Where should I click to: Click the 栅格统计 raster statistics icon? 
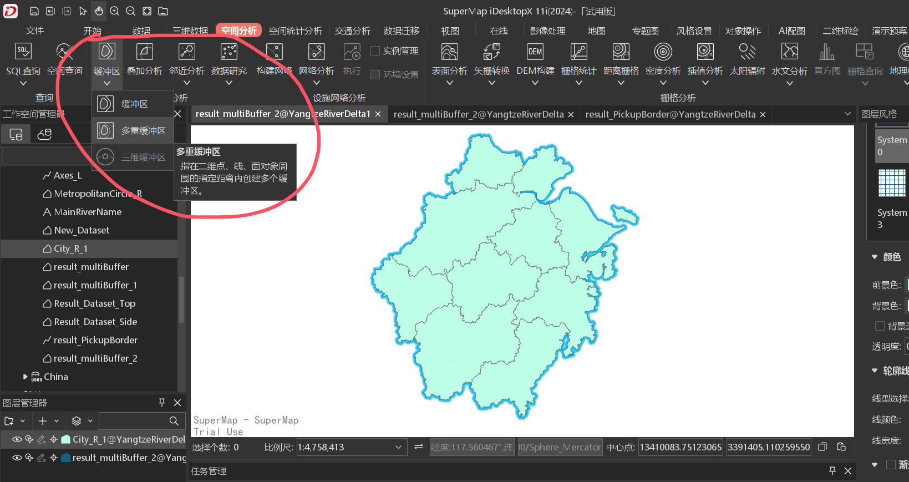point(578,52)
